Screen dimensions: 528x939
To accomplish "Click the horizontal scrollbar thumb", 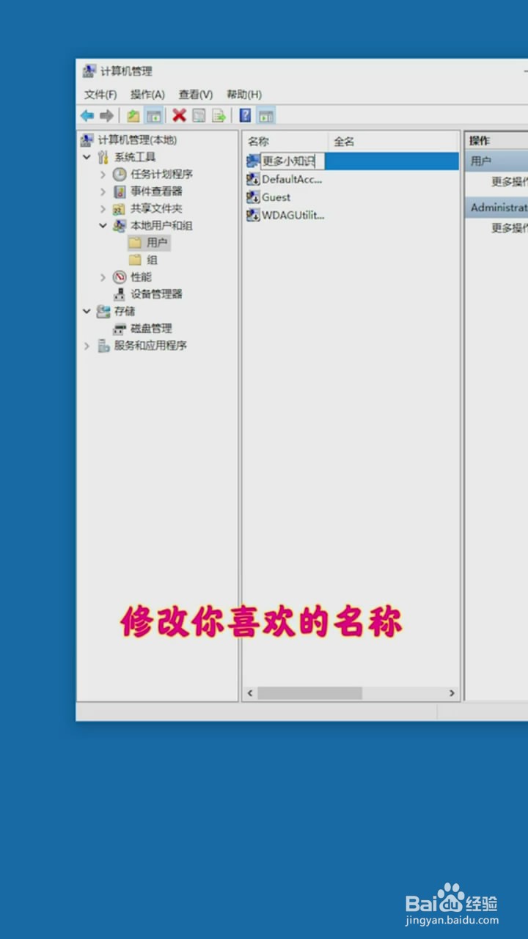I will tap(309, 693).
